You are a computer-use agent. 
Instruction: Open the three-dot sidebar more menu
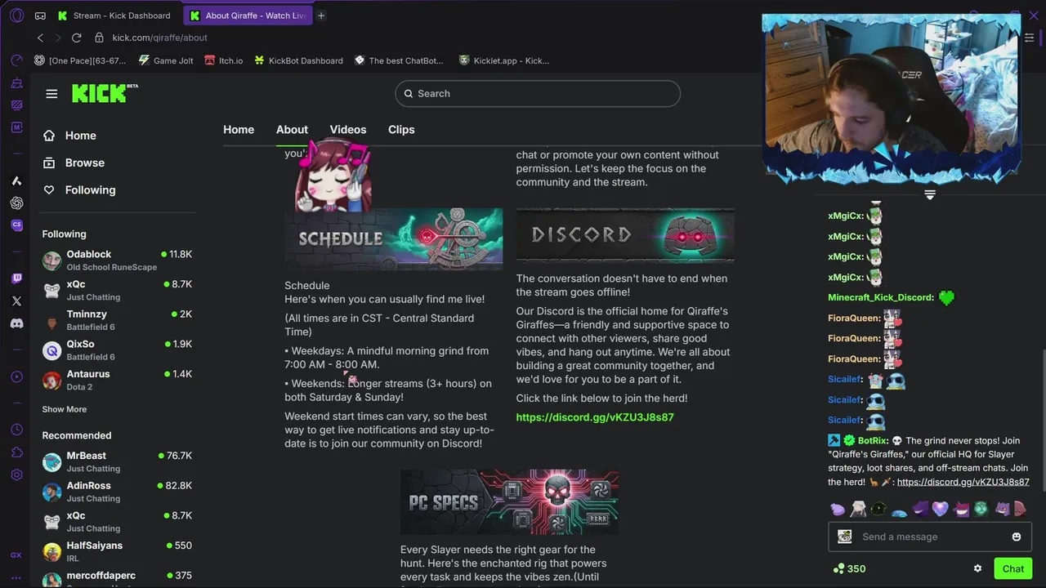point(16,577)
